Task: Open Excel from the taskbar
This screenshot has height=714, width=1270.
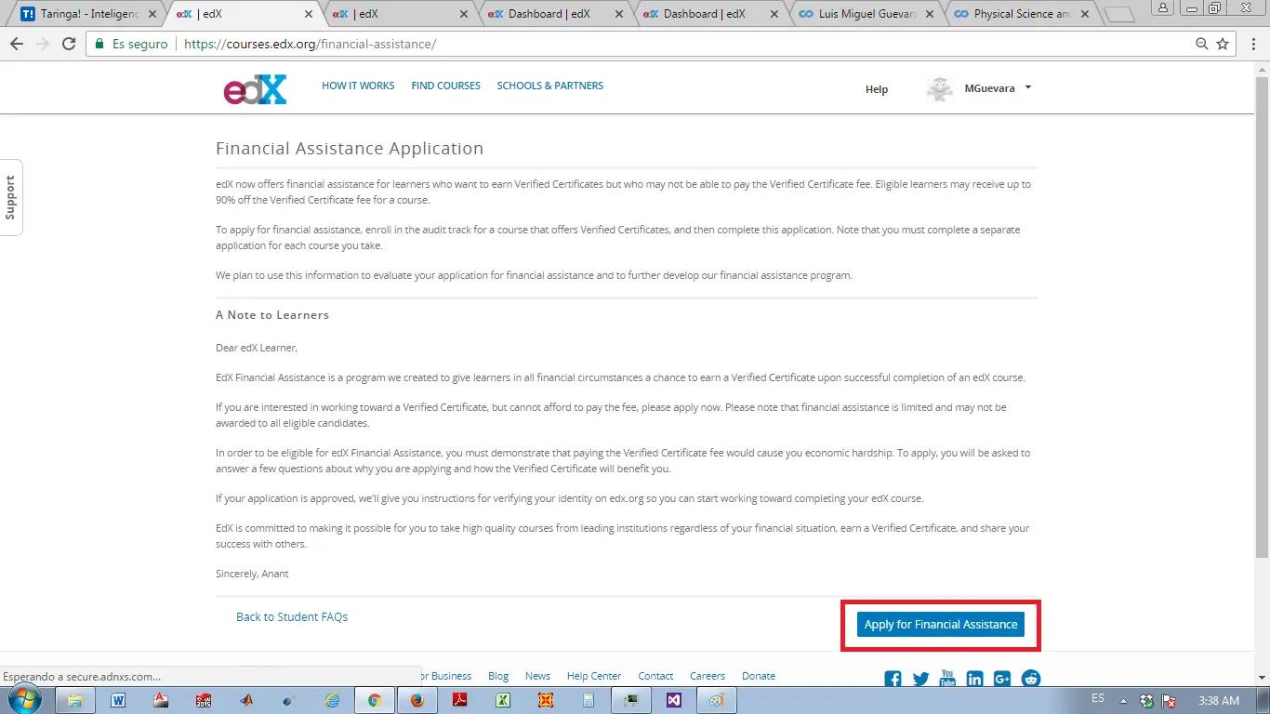Action: pos(503,700)
